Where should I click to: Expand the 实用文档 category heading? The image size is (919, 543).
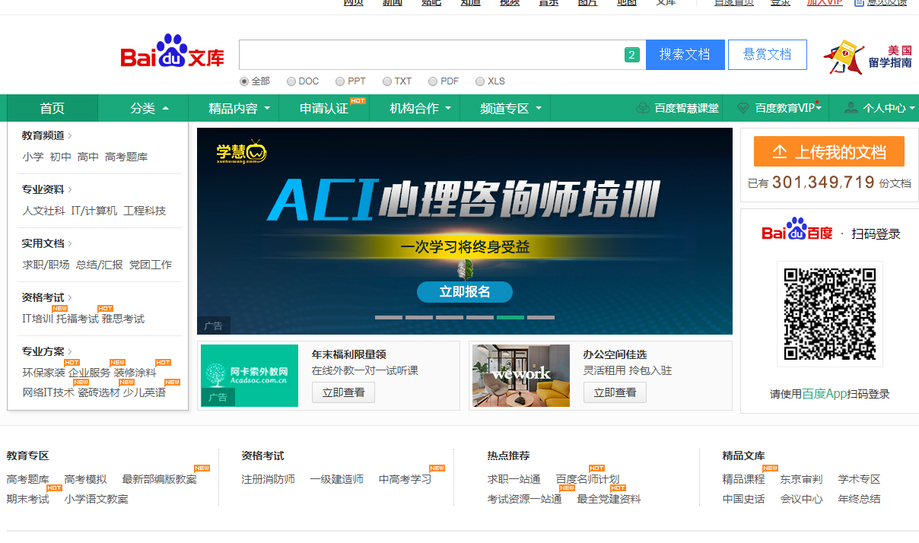(47, 243)
